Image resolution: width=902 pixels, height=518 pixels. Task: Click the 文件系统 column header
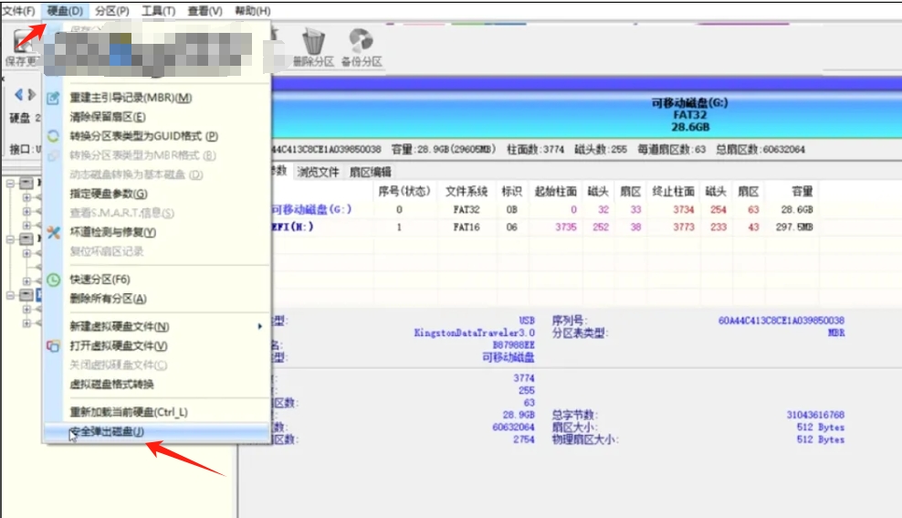click(x=466, y=191)
